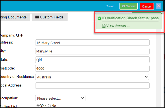The width and height of the screenshot is (165, 108).
Task: Select Yes for Mailing List
Action: (x=38, y=105)
